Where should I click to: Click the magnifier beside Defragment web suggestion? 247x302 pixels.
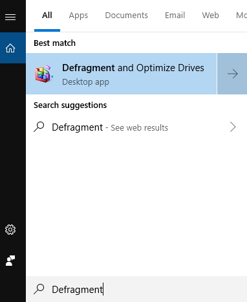(39, 127)
